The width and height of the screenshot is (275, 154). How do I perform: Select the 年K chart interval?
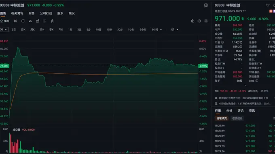(61, 29)
